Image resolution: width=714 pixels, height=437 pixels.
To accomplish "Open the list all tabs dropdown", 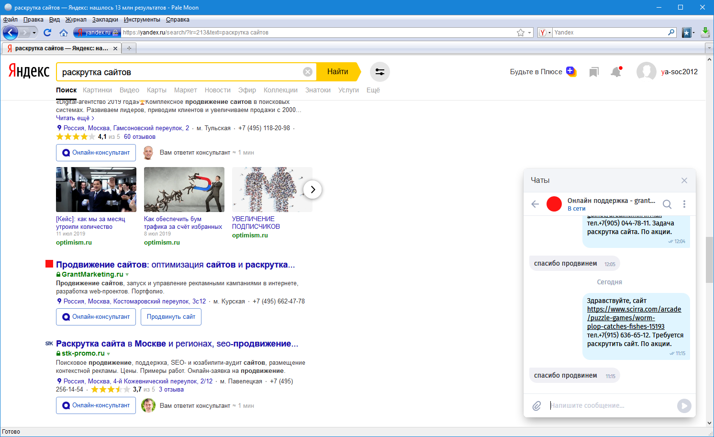I will pyautogui.click(x=709, y=48).
